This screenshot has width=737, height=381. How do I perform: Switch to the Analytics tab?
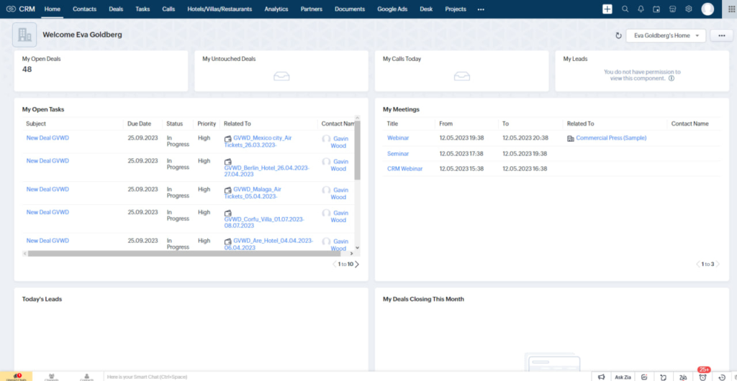[x=276, y=9]
